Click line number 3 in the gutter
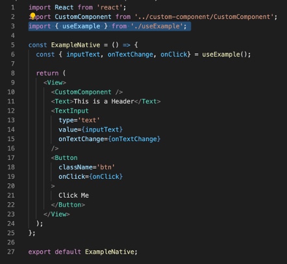 pyautogui.click(x=13, y=26)
